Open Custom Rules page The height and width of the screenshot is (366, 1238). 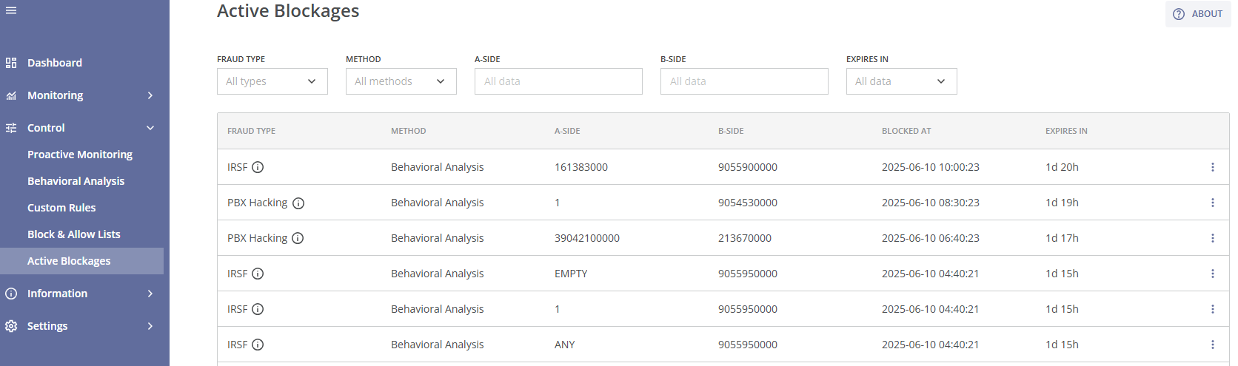61,208
